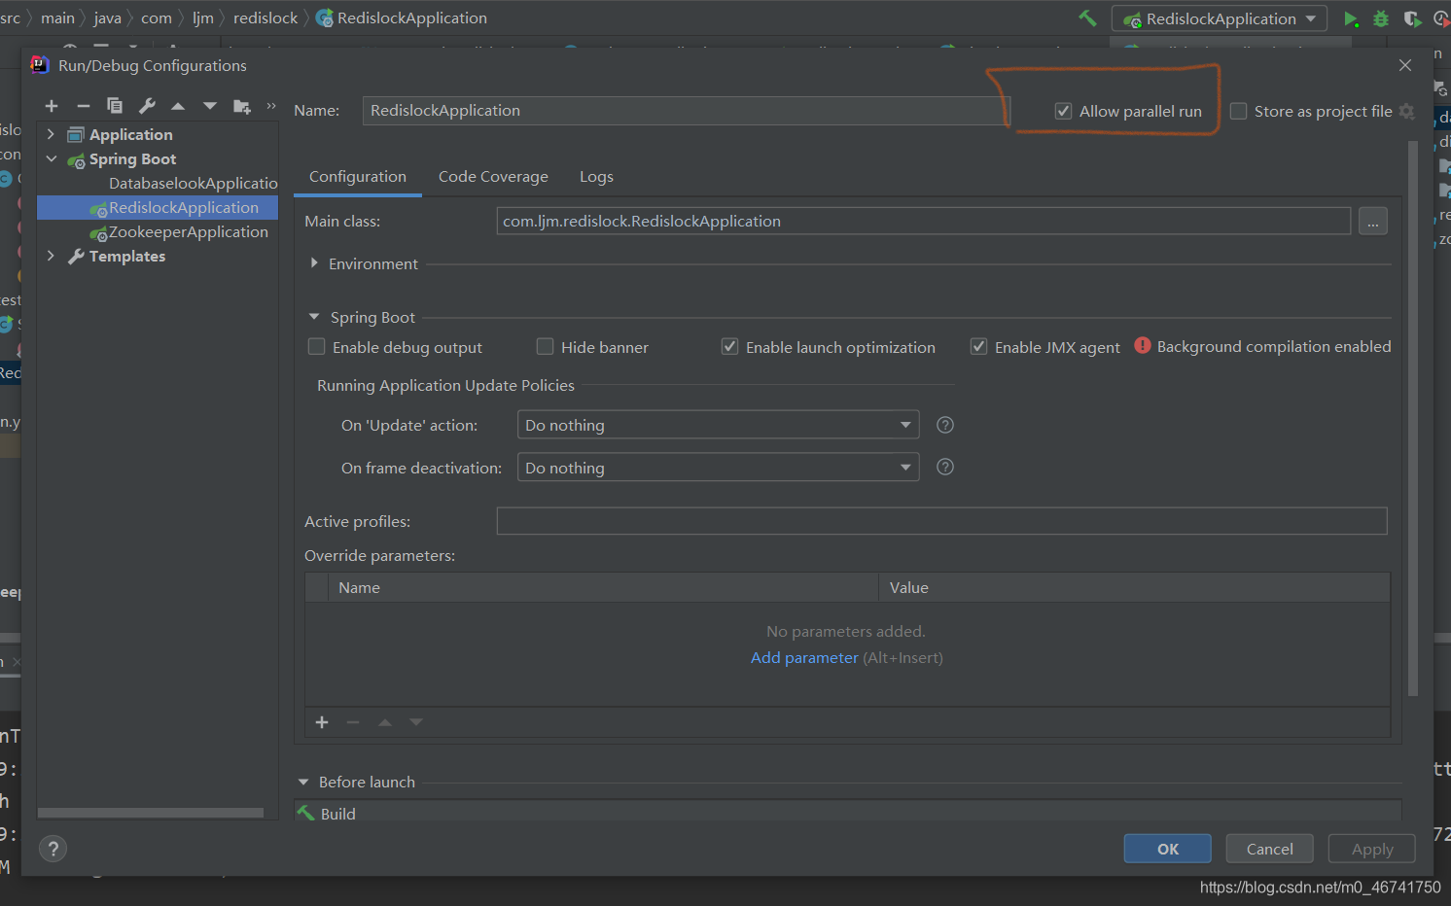The image size is (1451, 906).
Task: Click the OK button
Action: click(x=1168, y=849)
